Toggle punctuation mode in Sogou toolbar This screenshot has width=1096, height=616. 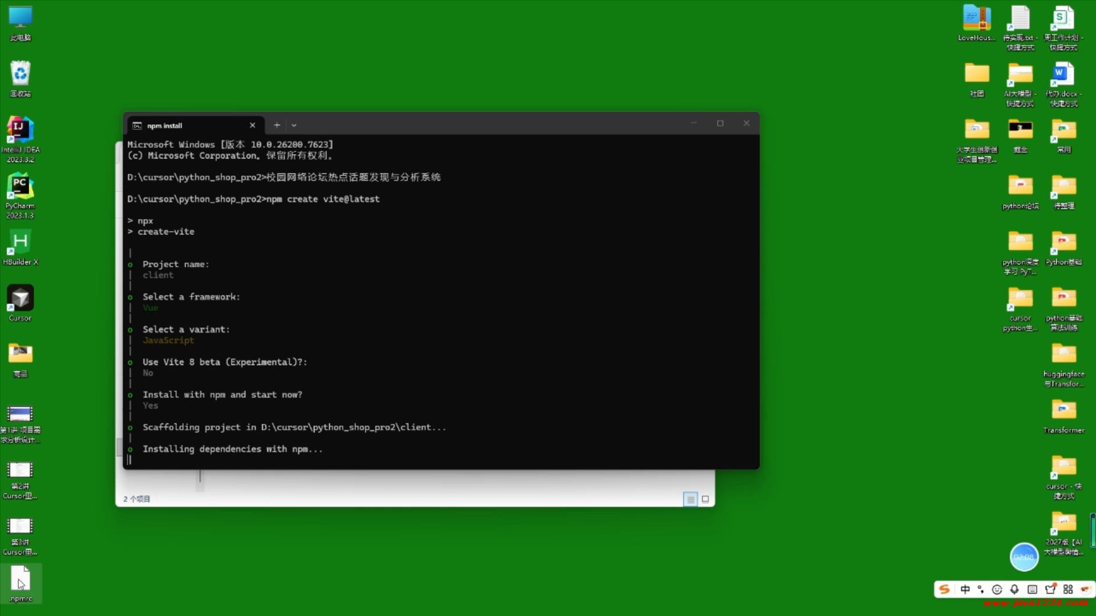coord(981,589)
